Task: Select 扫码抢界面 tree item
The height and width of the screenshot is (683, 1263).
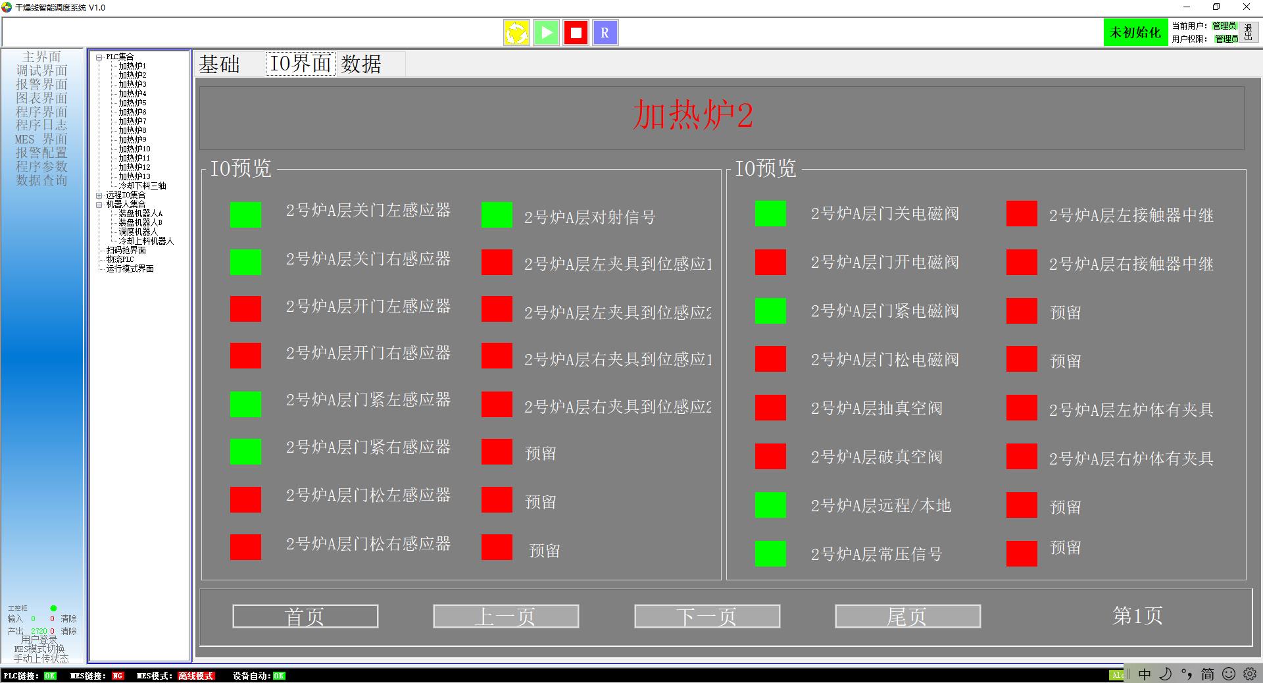Action: click(126, 251)
